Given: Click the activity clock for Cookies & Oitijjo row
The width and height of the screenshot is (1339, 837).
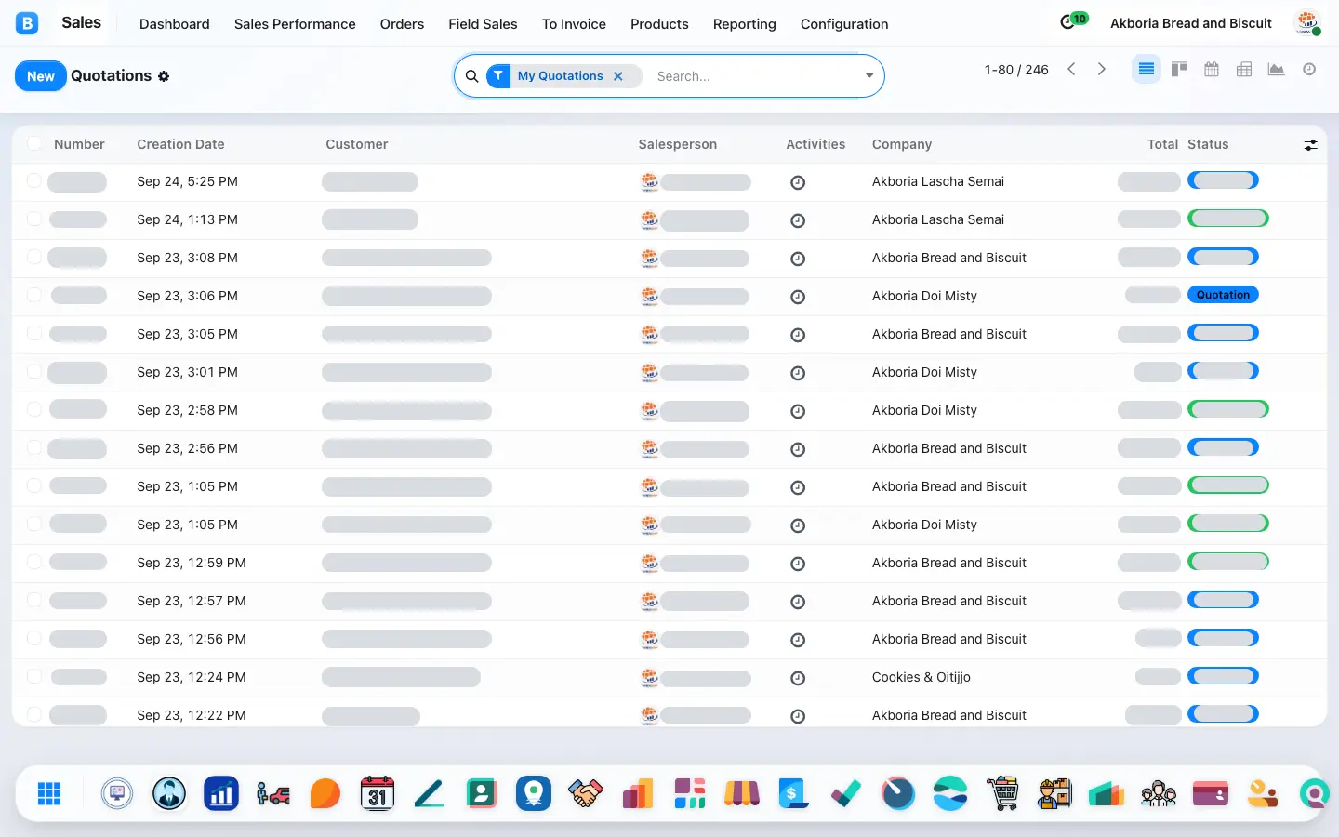Looking at the screenshot, I should (798, 678).
